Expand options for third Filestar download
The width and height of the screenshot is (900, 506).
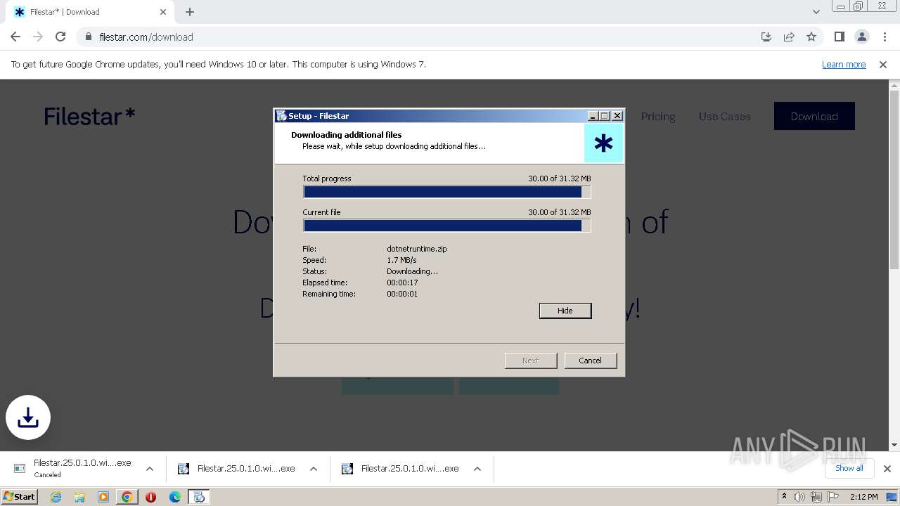(x=477, y=469)
